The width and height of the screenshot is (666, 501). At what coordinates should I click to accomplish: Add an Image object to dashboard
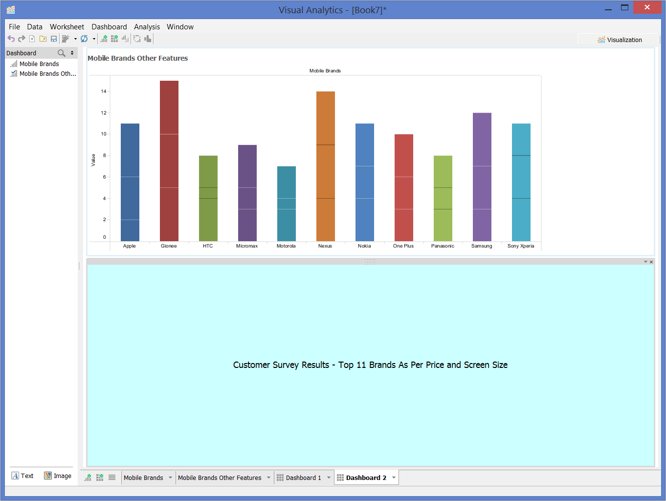58,476
